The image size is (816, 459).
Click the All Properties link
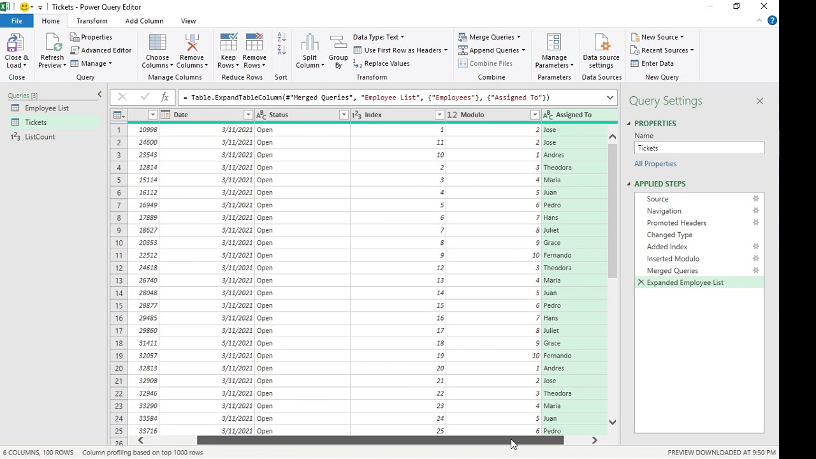click(x=655, y=164)
